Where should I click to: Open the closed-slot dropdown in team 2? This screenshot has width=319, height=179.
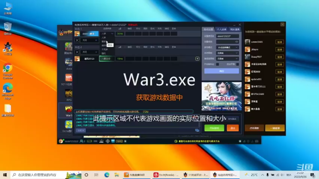(90, 52)
